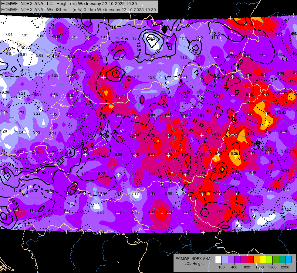Click the white legend color swatch
Image resolution: width=297 pixels, height=273 pixels.
218,260
